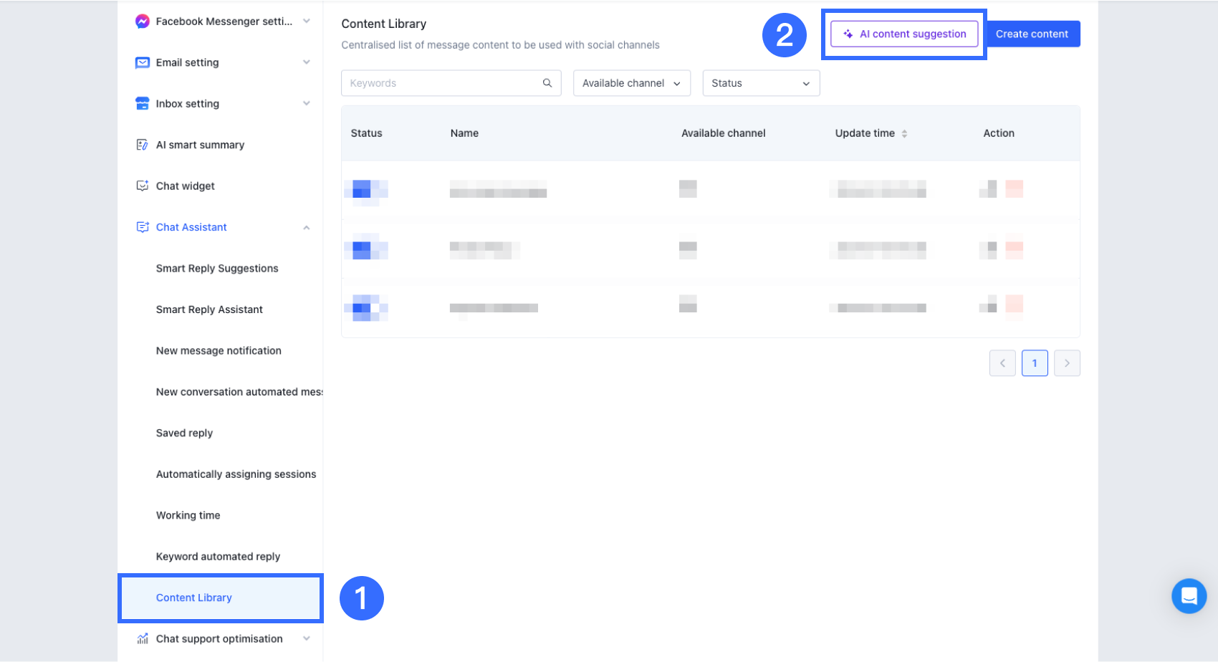The height and width of the screenshot is (662, 1218).
Task: Click the search magnifier in Keywords field
Action: pyautogui.click(x=547, y=83)
